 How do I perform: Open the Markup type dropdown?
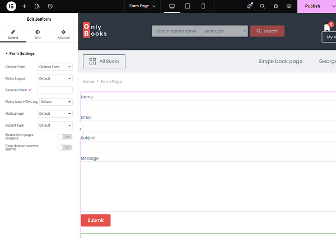click(x=55, y=114)
